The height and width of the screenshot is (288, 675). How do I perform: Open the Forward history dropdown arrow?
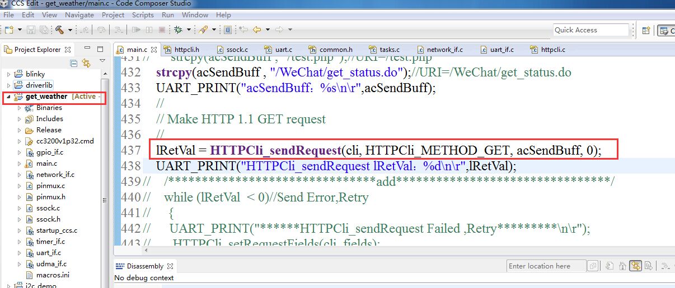pos(289,30)
